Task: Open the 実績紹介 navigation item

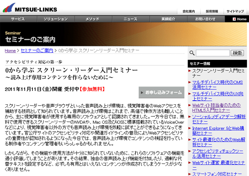Action: coord(168,19)
